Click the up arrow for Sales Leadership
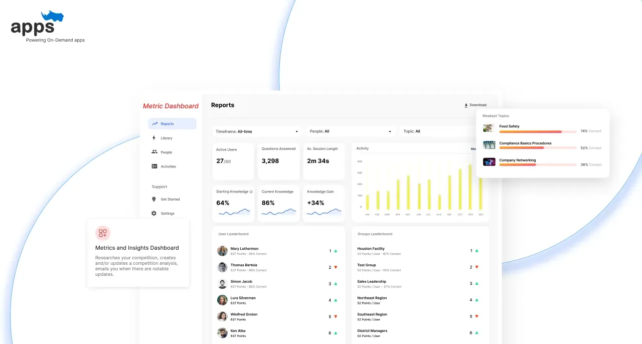Viewport: 642px width, 344px height. tap(476, 284)
